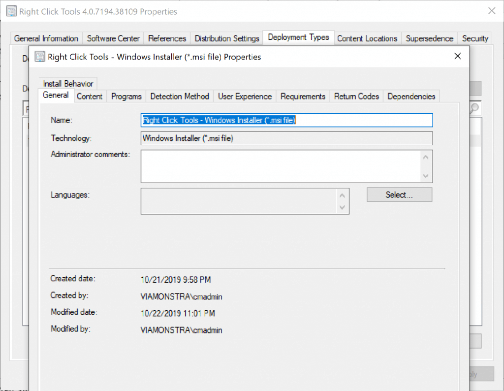
Task: Click the Select button beside Languages
Action: coord(399,195)
